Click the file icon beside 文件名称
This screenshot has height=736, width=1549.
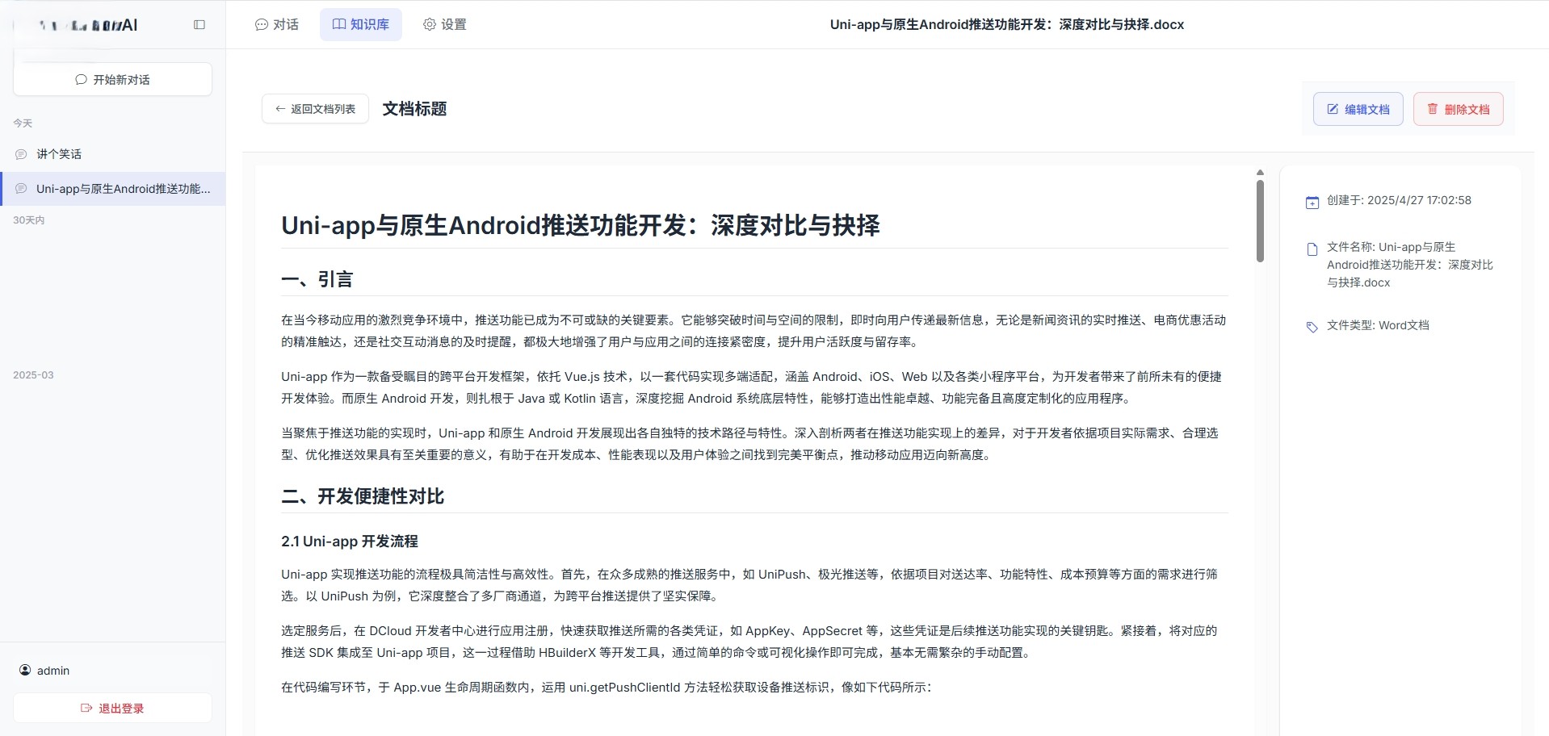[1312, 249]
